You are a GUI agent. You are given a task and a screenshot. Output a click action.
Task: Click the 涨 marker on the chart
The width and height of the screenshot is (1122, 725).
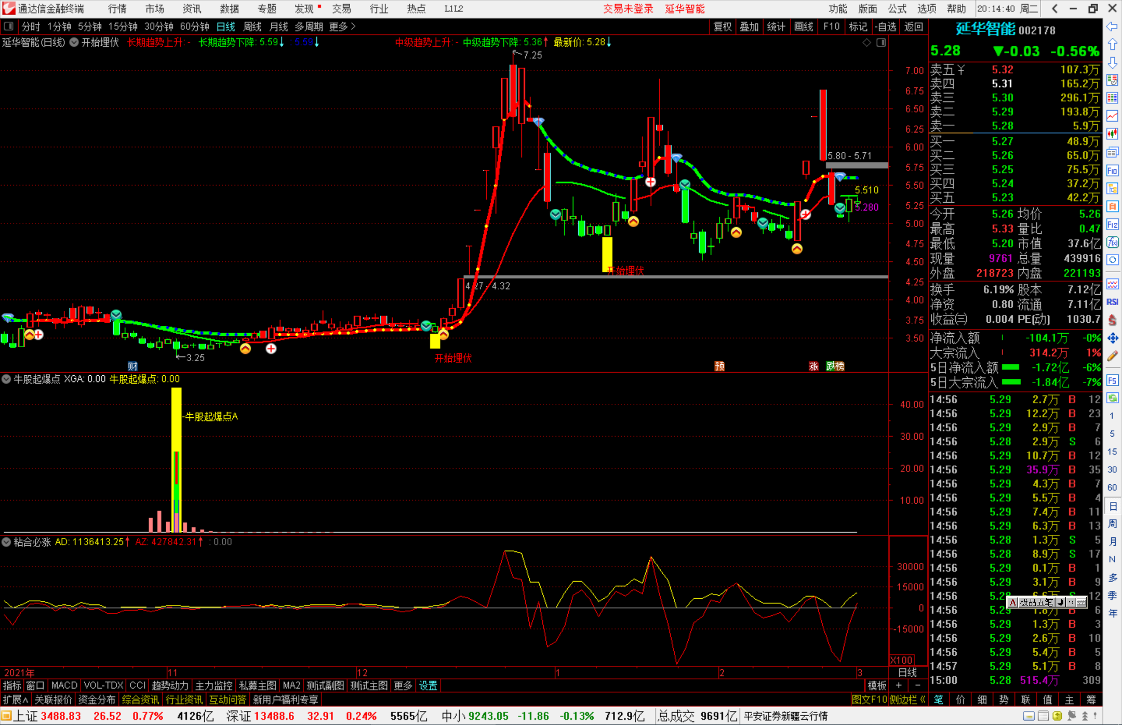[813, 366]
